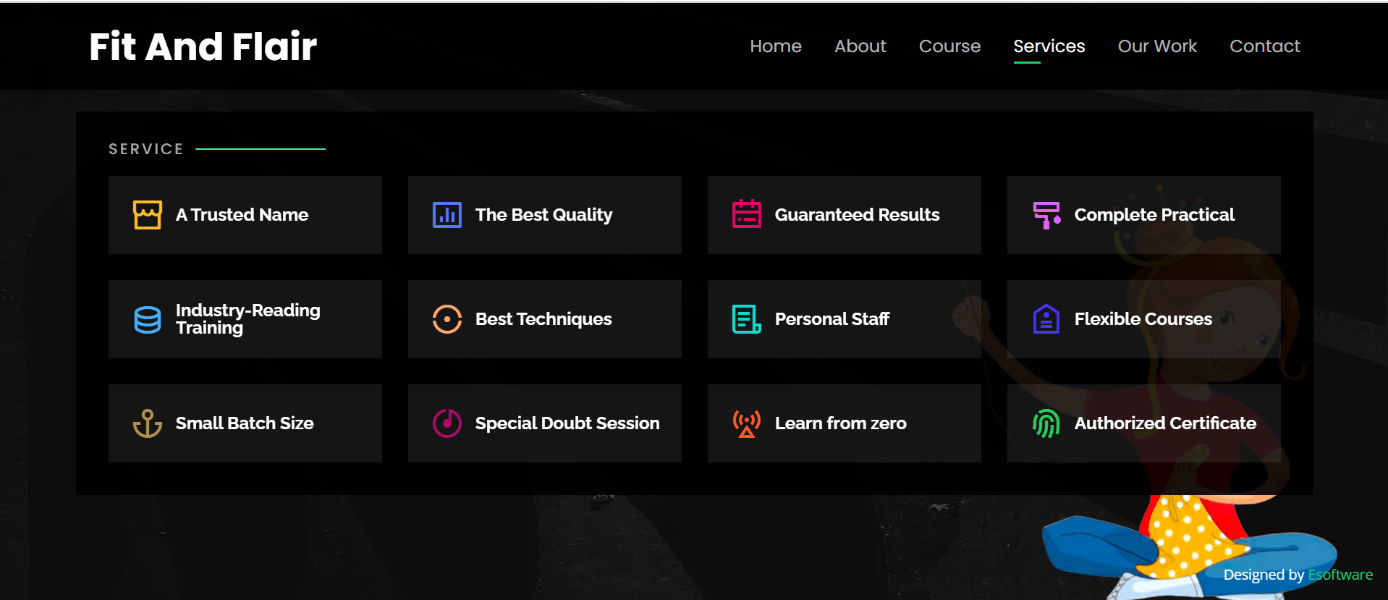This screenshot has height=600, width=1388.
Task: Click the Fit And Flair site logo
Action: pos(203,46)
